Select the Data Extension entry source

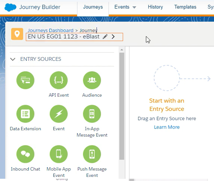tap(25, 114)
